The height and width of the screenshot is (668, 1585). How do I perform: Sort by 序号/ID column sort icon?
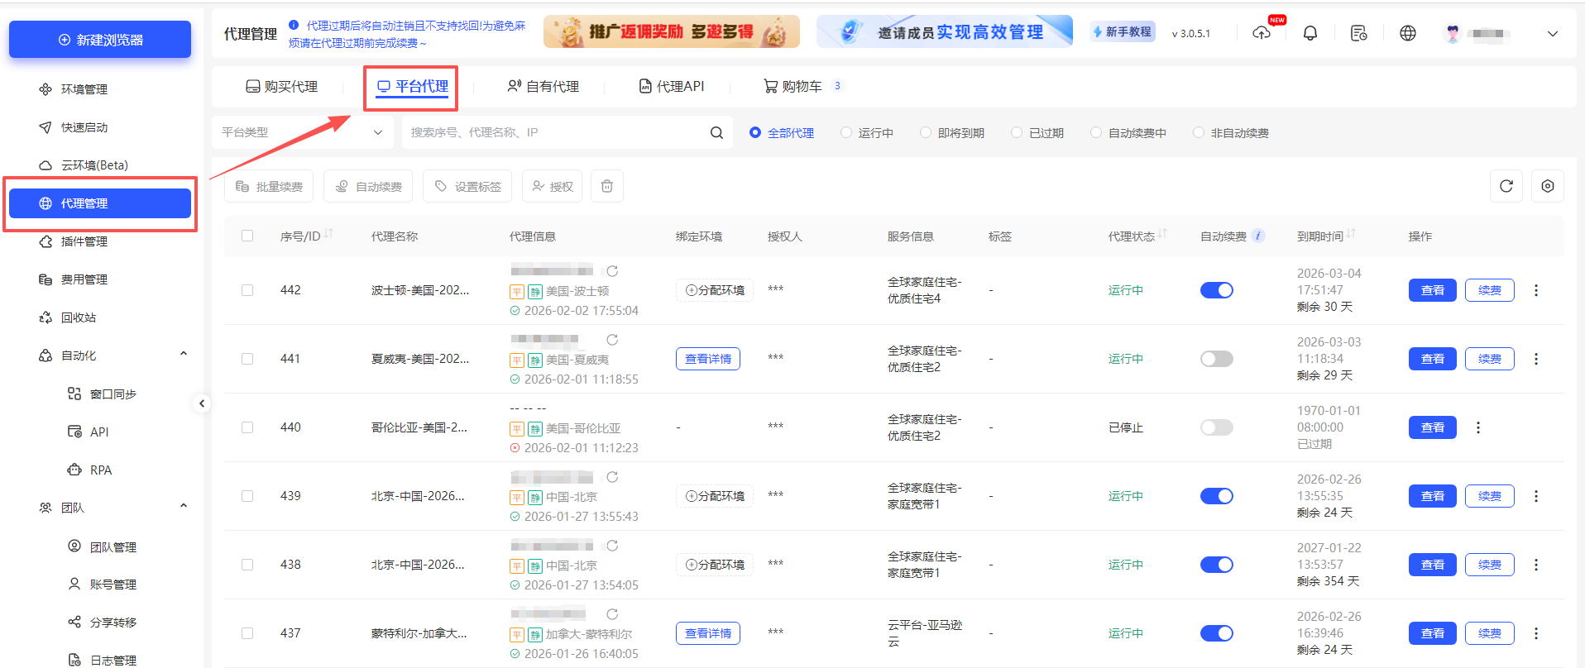click(x=328, y=234)
